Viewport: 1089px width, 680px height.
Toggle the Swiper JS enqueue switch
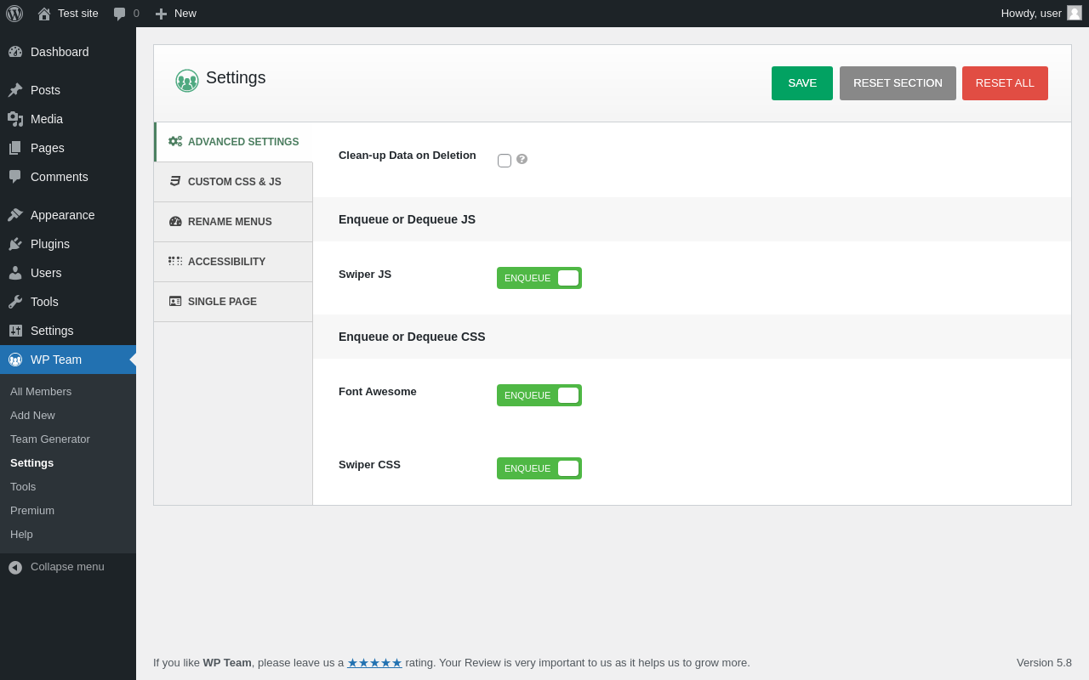click(x=539, y=278)
